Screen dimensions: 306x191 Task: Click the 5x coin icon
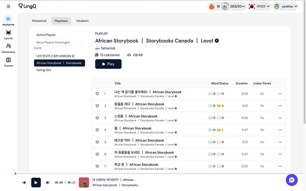tap(225, 7)
